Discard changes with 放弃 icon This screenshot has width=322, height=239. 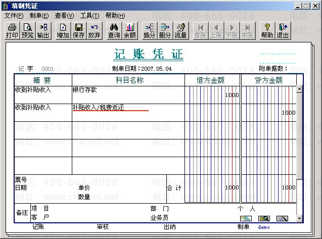tap(94, 31)
